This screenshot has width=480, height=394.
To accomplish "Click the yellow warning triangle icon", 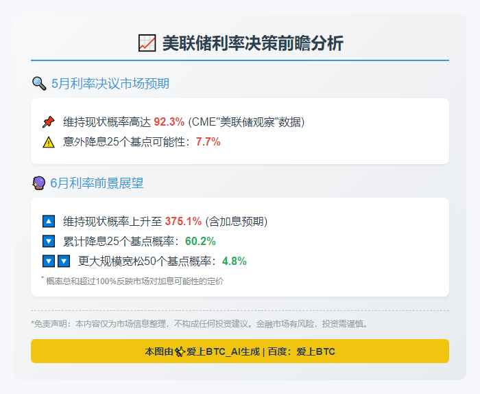I will click(x=49, y=142).
